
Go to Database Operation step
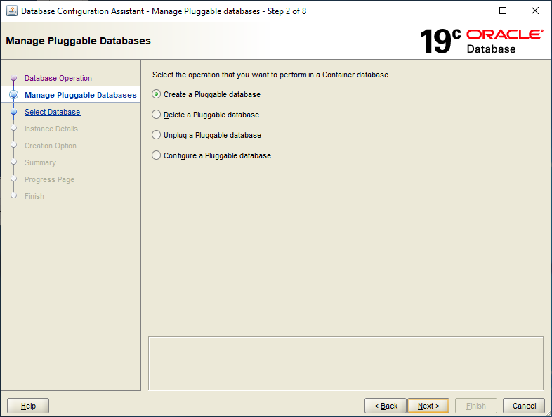pos(58,78)
